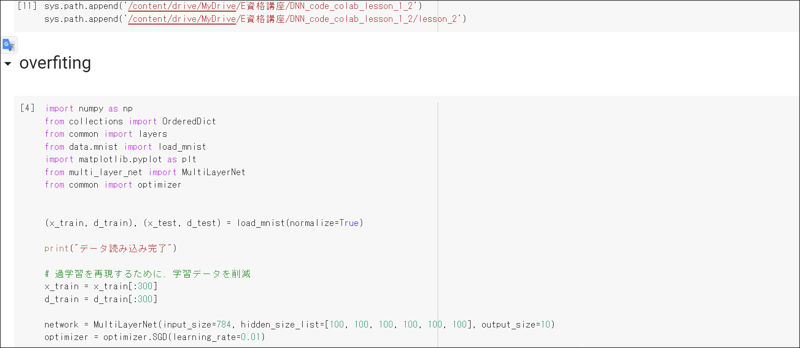Viewport: 800px width, 348px height.
Task: Click the optimizer.SGD(learning_rate=0.01) line
Action: [x=155, y=337]
